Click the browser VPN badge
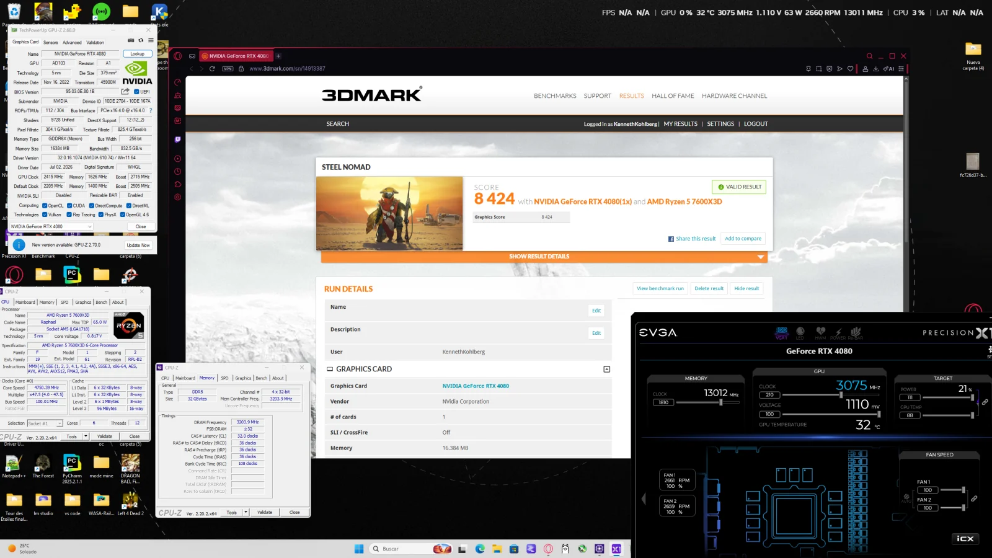 coord(228,69)
